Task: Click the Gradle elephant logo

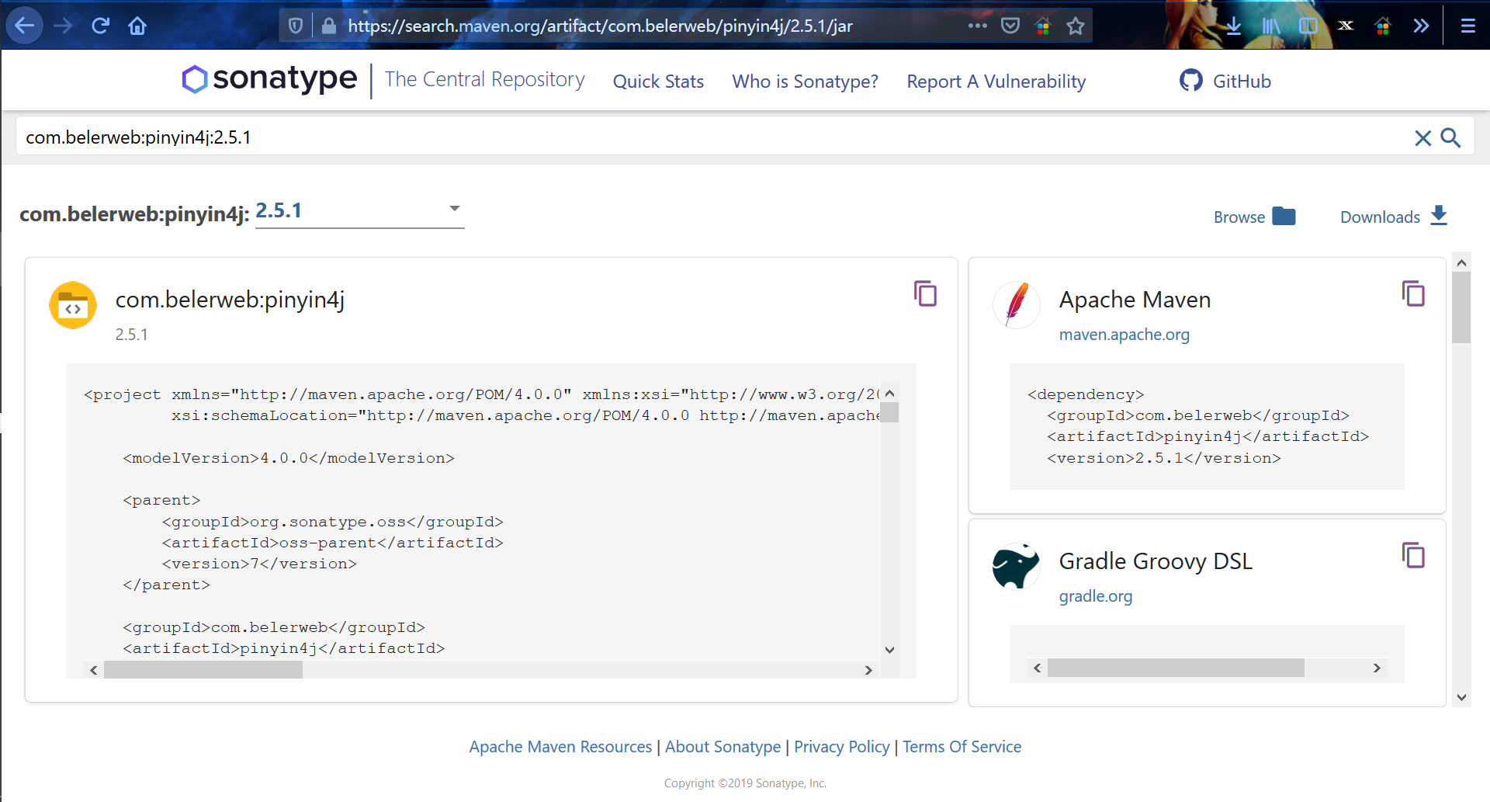Action: pyautogui.click(x=1017, y=566)
